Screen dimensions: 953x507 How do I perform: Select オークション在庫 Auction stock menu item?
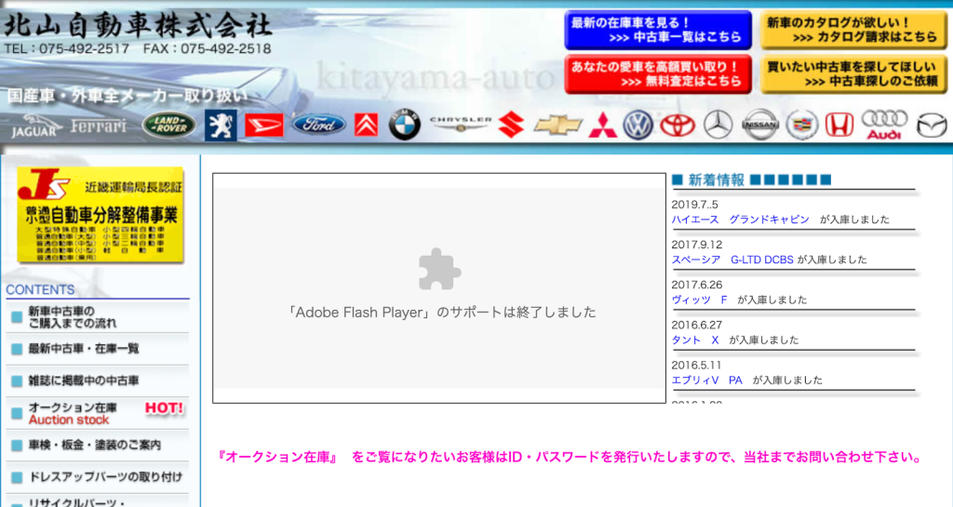coord(98,414)
